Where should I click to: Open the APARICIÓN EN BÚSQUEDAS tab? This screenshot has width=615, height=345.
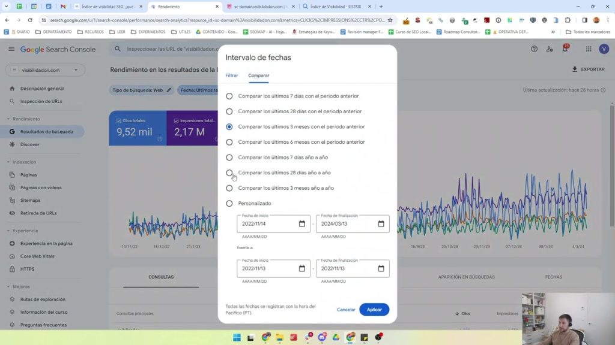466,277
